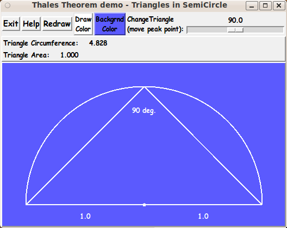Maximize the Thales Theorem demo window
Screen dimensions: 287x228
(265, 6)
